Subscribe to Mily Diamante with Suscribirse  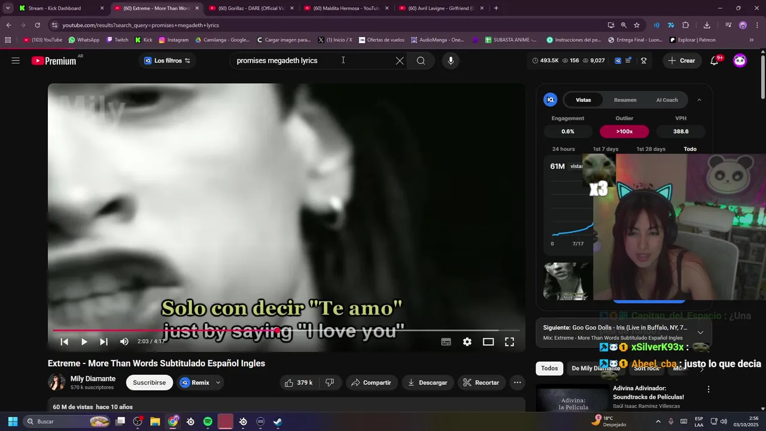pyautogui.click(x=149, y=383)
